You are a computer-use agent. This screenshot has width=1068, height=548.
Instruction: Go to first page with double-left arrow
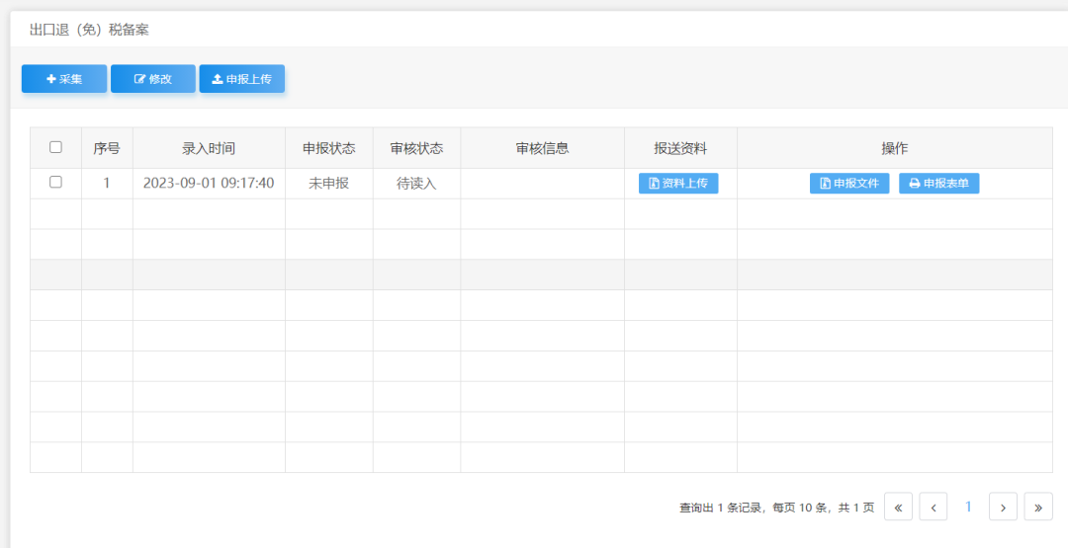pos(898,507)
